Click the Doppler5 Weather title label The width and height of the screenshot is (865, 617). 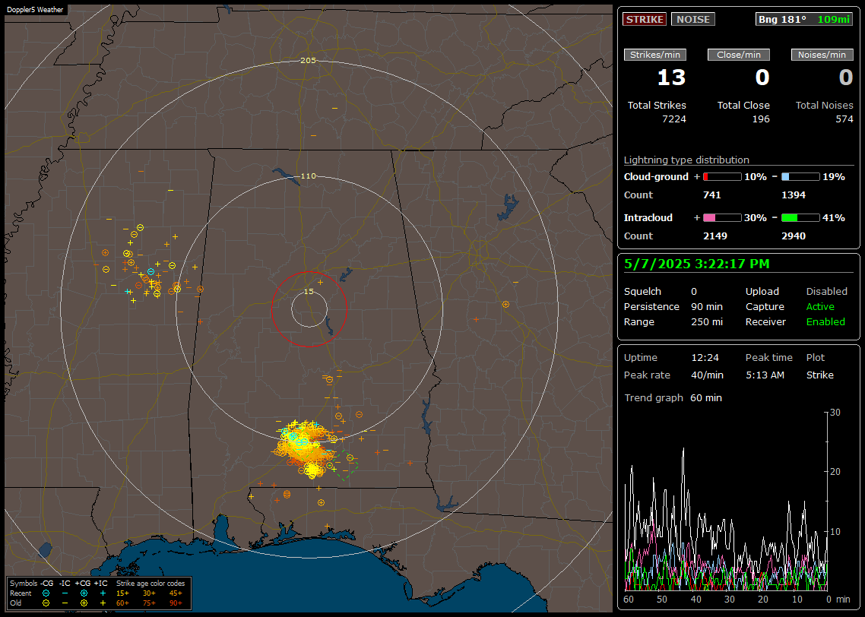[35, 10]
